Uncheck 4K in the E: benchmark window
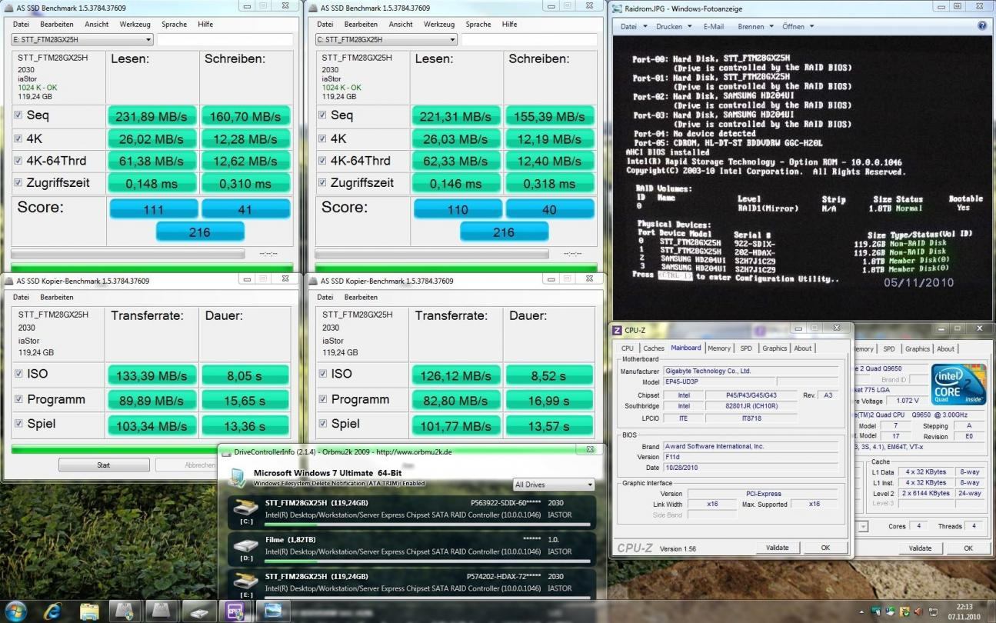996x623 pixels. (x=18, y=138)
